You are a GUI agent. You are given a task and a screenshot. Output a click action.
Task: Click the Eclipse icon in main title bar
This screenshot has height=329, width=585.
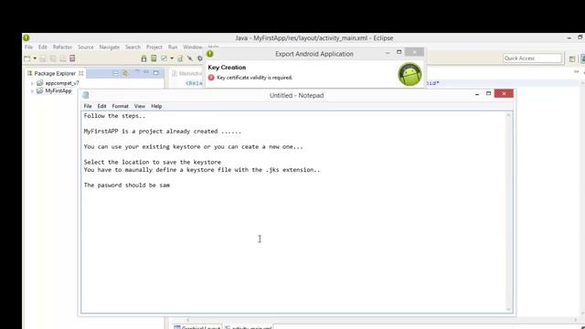(x=27, y=38)
